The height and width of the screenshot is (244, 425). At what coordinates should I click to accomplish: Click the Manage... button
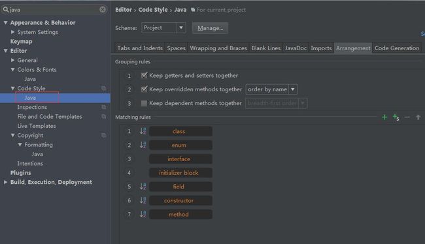click(210, 28)
